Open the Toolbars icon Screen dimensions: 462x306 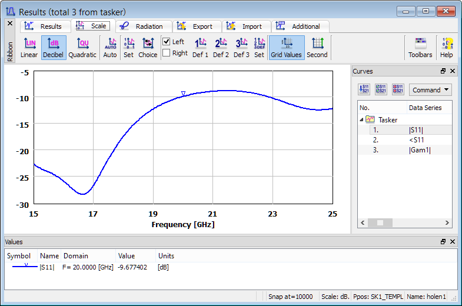tap(420, 48)
